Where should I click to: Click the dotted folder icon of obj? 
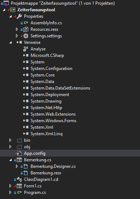point(19,147)
